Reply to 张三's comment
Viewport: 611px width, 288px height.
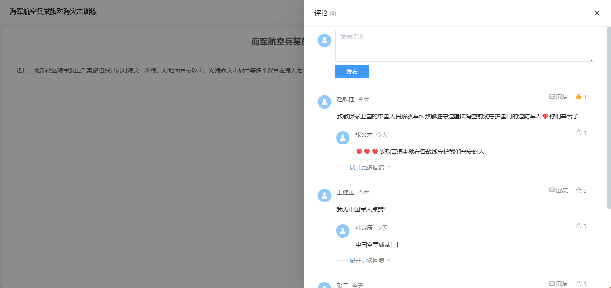click(559, 284)
